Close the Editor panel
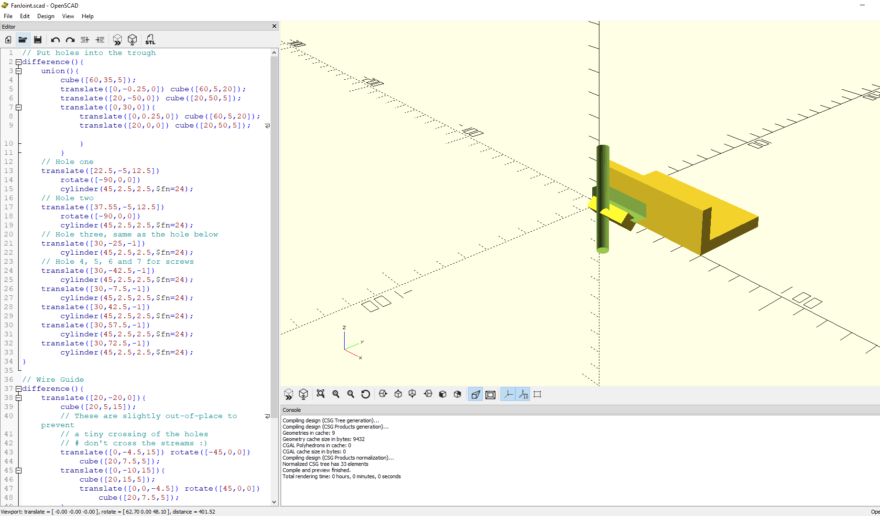The image size is (880, 516). point(274,26)
